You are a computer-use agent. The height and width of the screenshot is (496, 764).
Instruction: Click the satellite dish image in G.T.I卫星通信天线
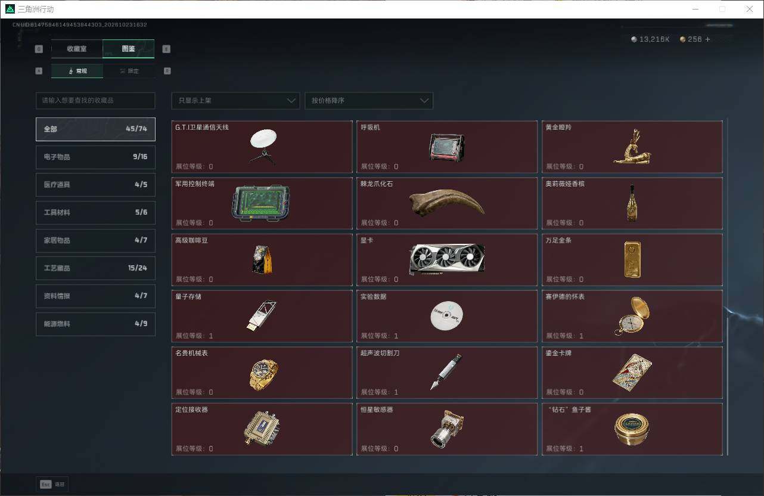263,146
